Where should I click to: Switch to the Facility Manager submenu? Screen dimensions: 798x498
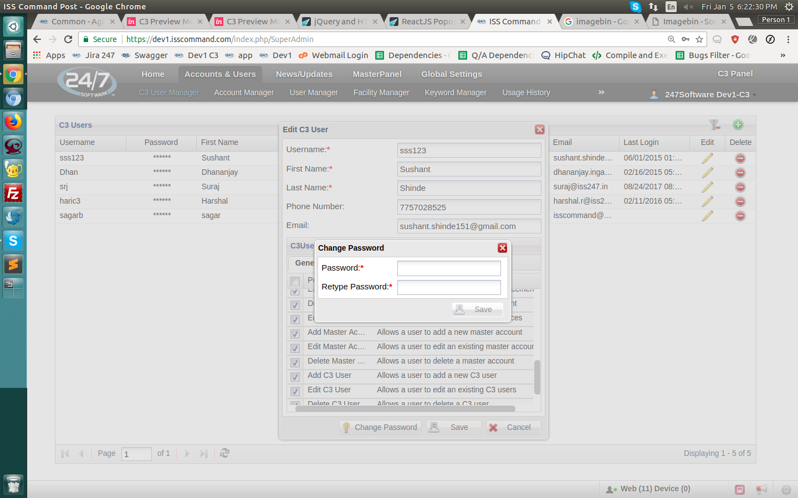(381, 92)
